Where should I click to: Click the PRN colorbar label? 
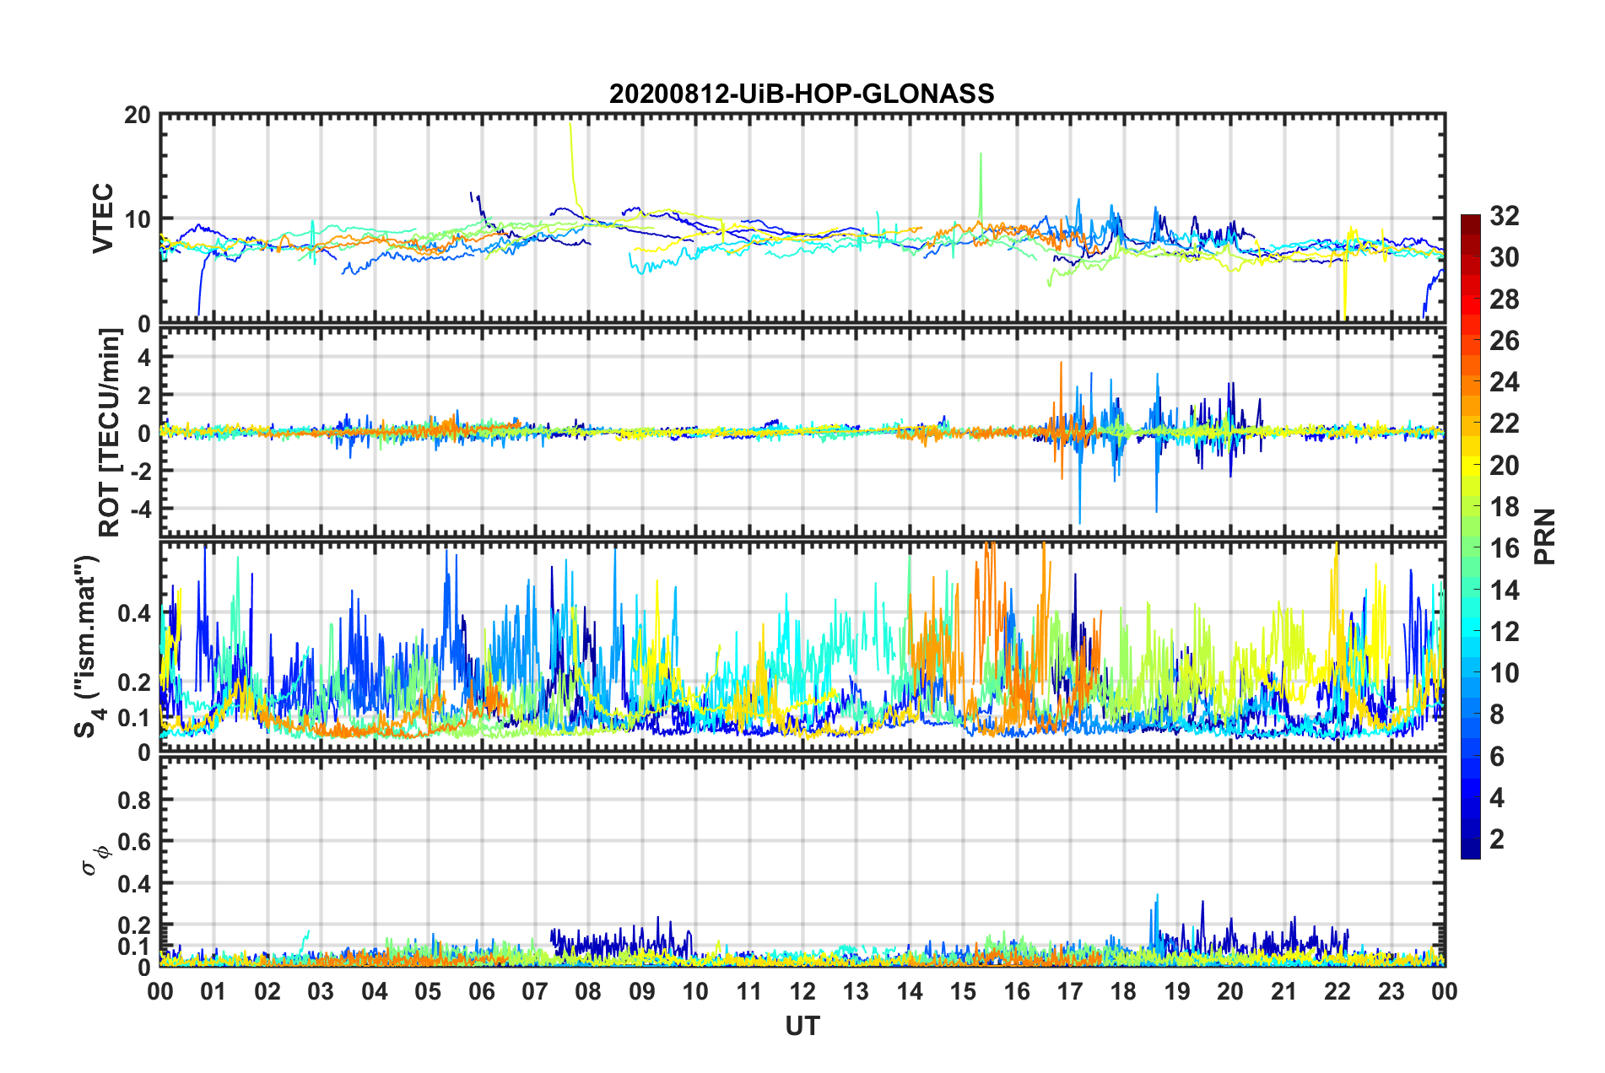click(x=1545, y=536)
